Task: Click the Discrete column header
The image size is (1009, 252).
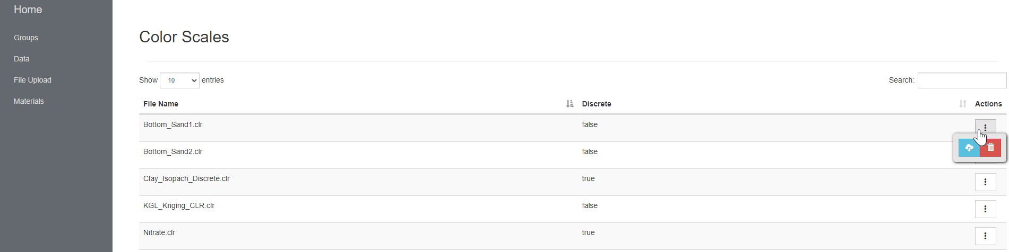Action: point(597,104)
